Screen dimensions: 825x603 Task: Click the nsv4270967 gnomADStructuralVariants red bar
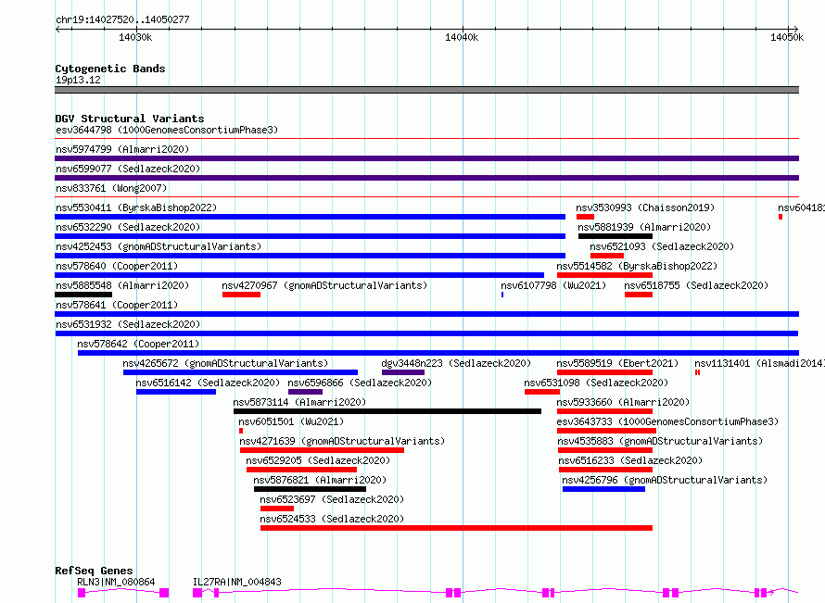pyautogui.click(x=242, y=295)
